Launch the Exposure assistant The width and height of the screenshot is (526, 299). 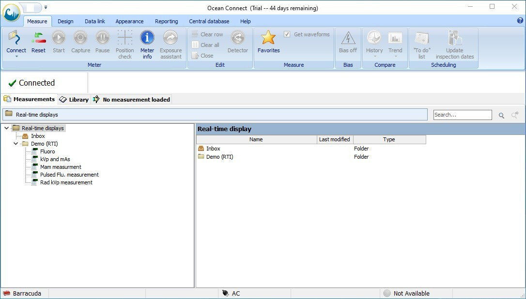pos(171,45)
